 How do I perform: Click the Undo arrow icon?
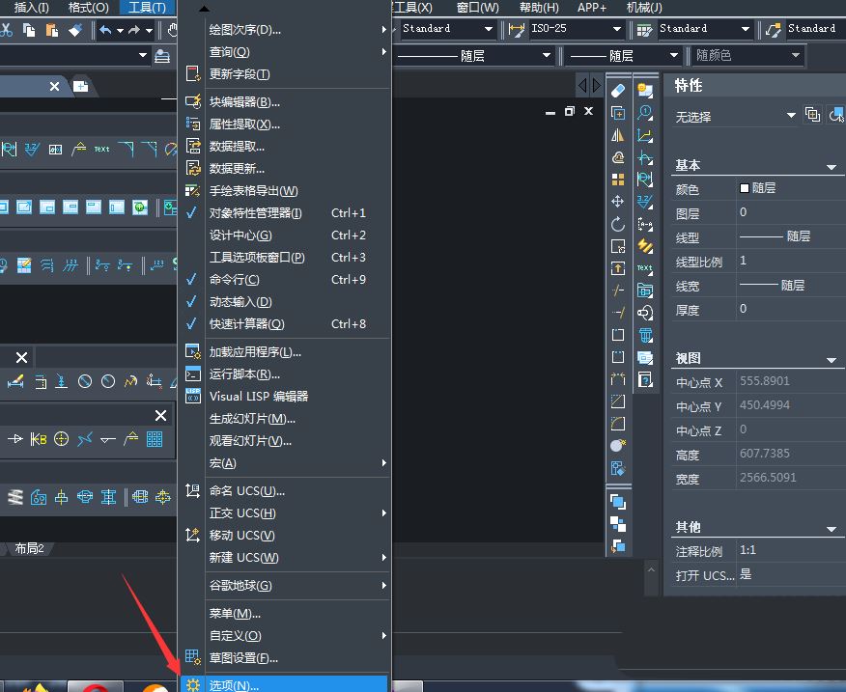(x=106, y=30)
